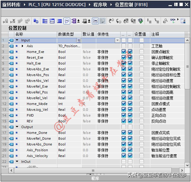
Task: Toggle monitoring with the glasses icon
Action: pyautogui.click(x=173, y=21)
